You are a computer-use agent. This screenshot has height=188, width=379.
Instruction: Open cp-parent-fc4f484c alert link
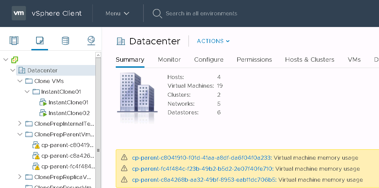pyautogui.click(x=203, y=169)
